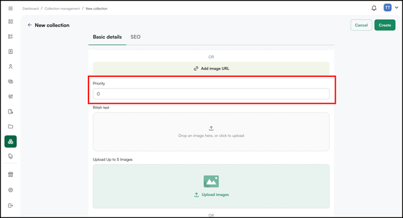Click the TT user avatar
Image resolution: width=403 pixels, height=218 pixels.
coord(387,8)
